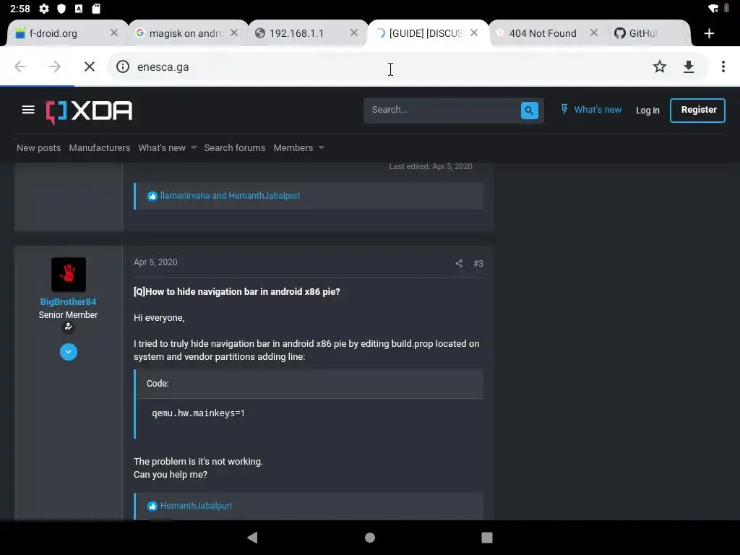
Task: Open the XDA hamburger menu
Action: point(28,110)
